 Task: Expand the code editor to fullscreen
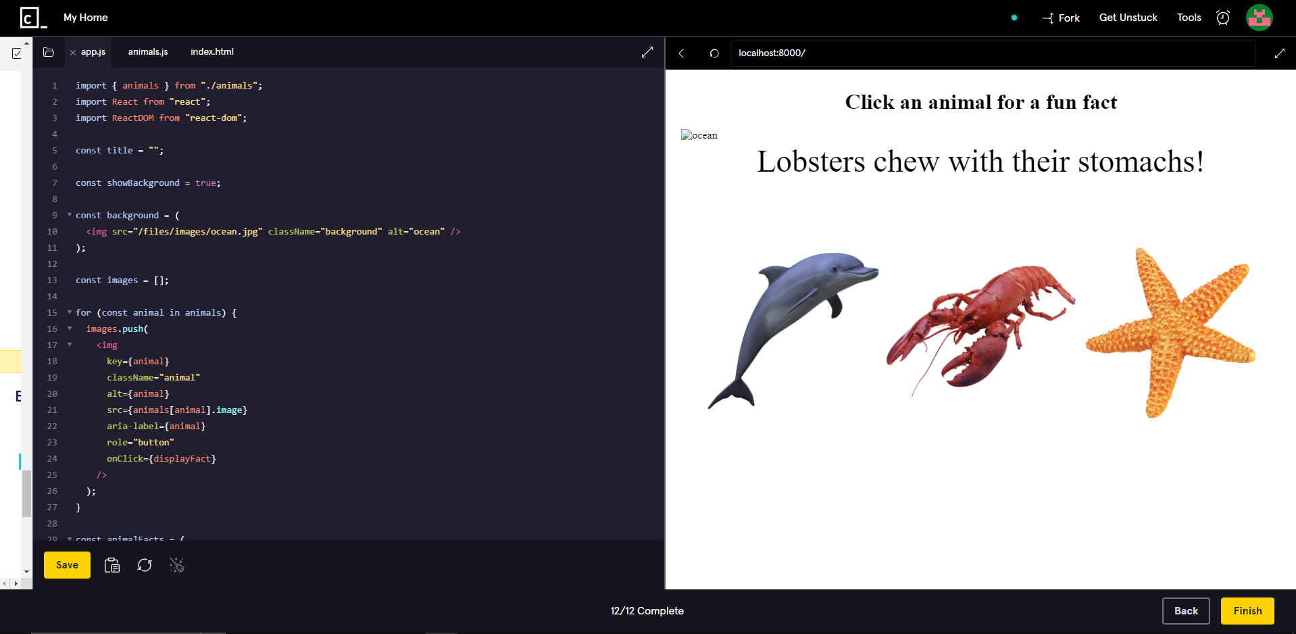click(647, 52)
